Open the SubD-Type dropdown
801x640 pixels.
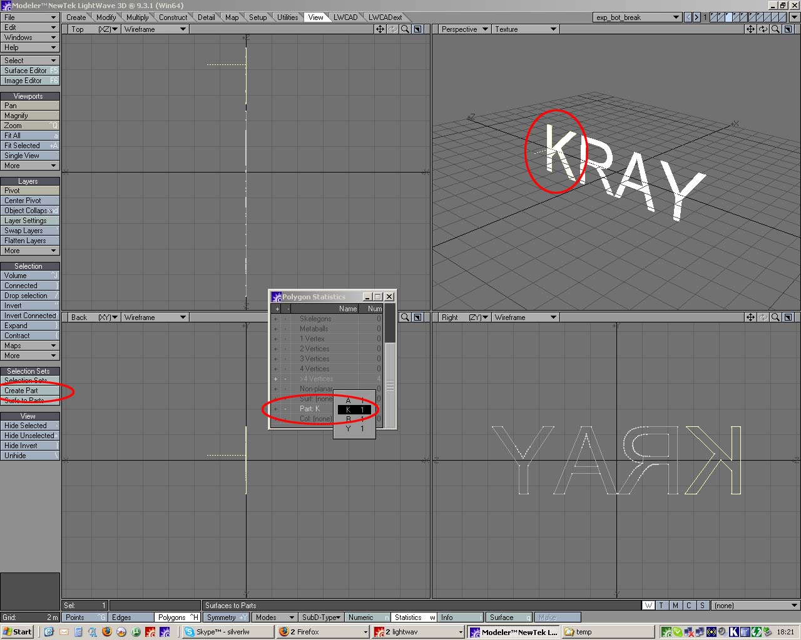(320, 617)
